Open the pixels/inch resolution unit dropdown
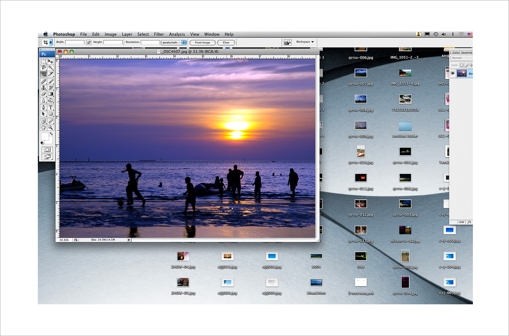This screenshot has height=336, width=509. tap(174, 43)
